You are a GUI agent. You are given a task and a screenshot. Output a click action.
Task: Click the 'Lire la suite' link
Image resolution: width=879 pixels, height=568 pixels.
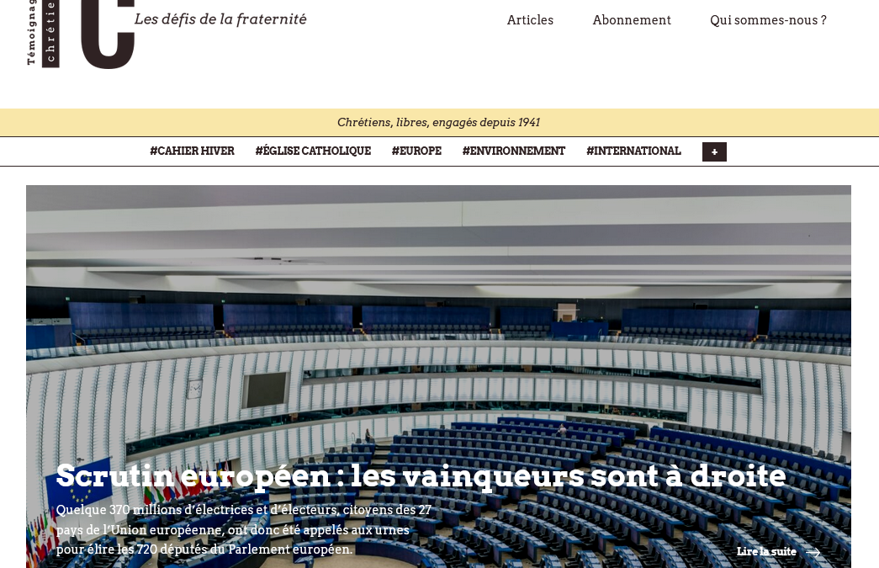pyautogui.click(x=766, y=552)
